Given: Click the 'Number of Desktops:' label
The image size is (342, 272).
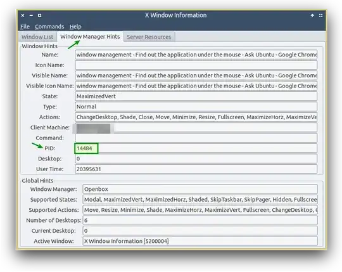Looking at the screenshot, I should pyautogui.click(x=54, y=221).
